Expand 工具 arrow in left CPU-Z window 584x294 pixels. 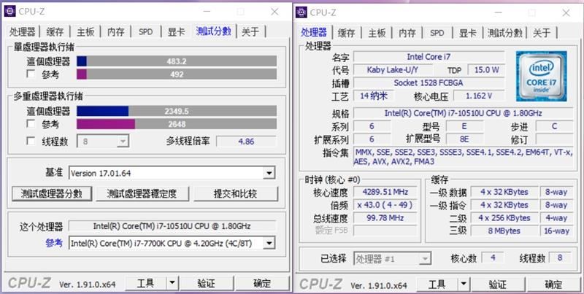point(172,284)
